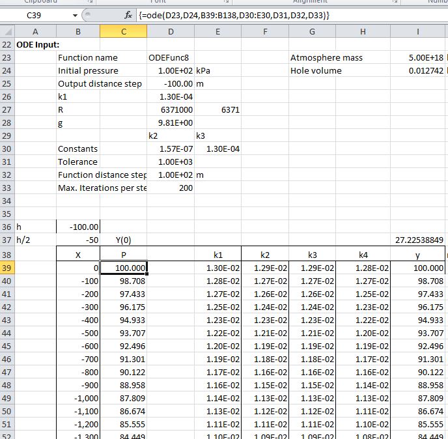Select the R value 6371000
This screenshot has height=439, width=448.
coord(171,109)
